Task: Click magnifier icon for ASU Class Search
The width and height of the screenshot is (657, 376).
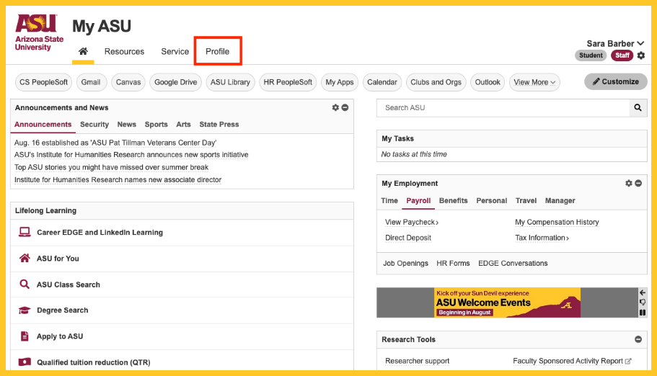Action: click(25, 285)
